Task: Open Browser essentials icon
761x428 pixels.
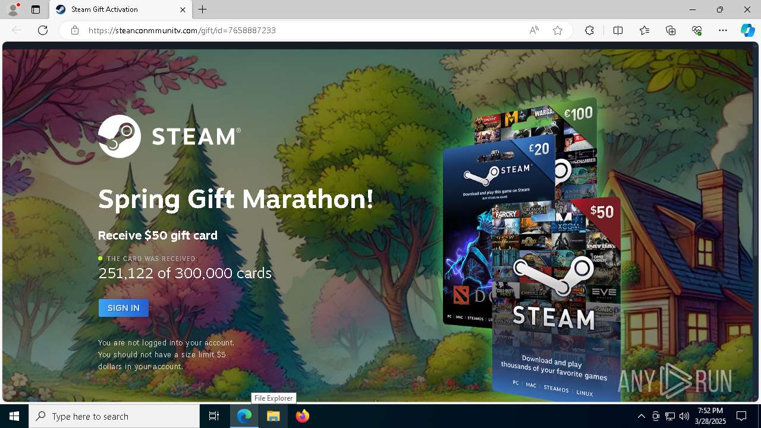Action: click(697, 30)
